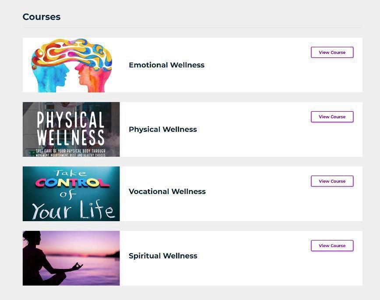380x300 pixels.
Task: Open the Emotional Wellness View Course button
Action: (x=332, y=53)
